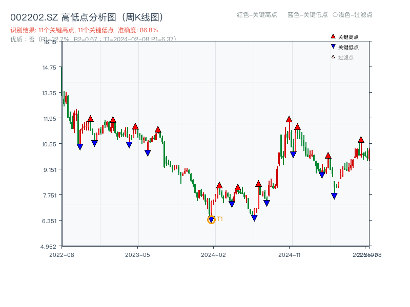The image size is (410, 307).
Task: Toggle the 过滤点 legend entry
Action: [x=345, y=57]
